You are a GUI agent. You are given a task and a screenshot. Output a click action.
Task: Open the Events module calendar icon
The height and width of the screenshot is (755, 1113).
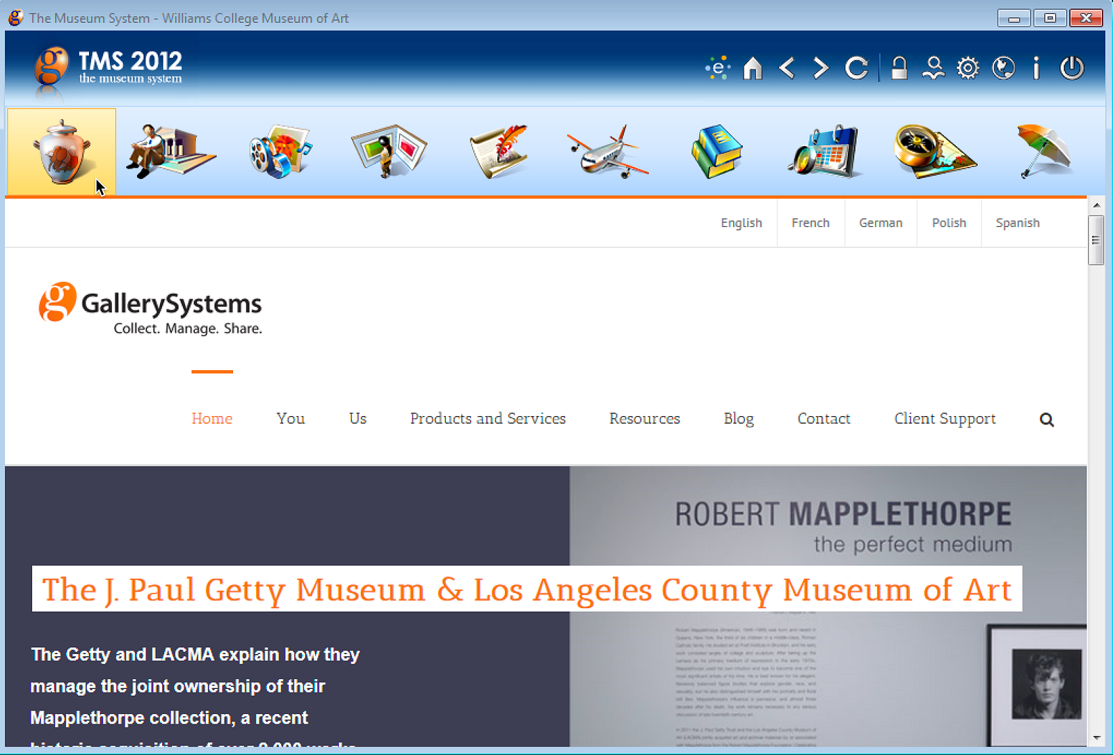click(x=825, y=151)
